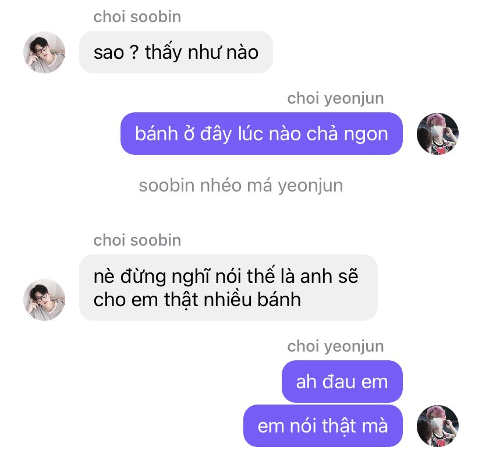Select the "ah đau em" message bubble
Viewport: 482px width, 461px height.
[x=342, y=381]
